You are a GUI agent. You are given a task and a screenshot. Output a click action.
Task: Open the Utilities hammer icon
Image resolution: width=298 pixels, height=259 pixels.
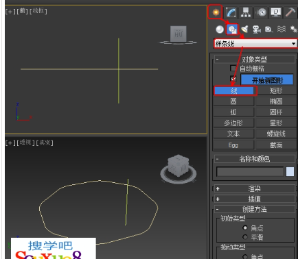pos(290,12)
